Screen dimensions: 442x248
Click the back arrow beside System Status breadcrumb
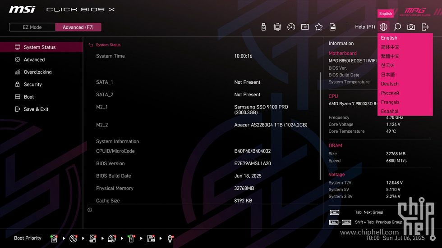91,45
